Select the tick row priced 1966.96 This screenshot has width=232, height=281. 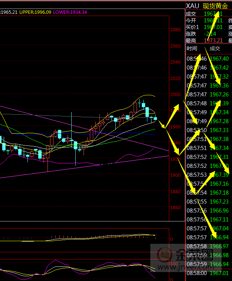tap(208, 211)
